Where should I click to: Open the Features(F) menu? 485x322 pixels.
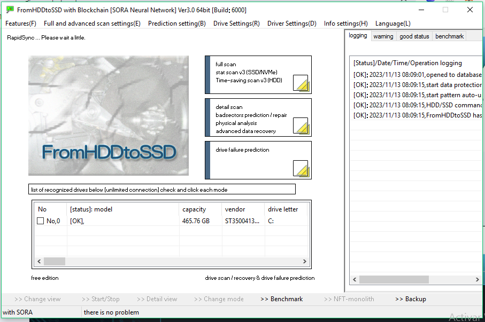(21, 23)
